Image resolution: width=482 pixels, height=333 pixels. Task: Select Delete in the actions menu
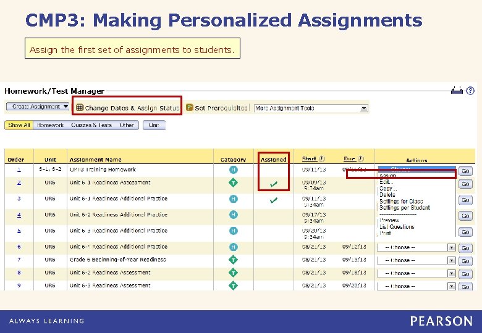point(387,195)
